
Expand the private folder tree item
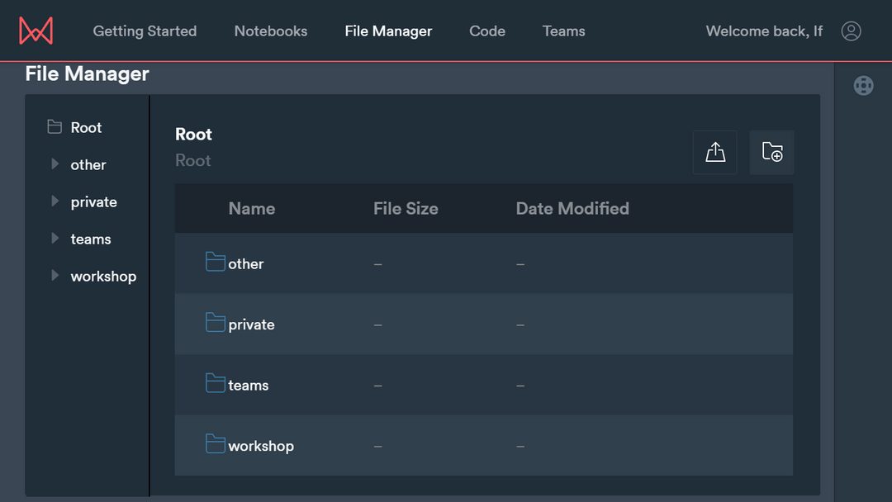53,201
